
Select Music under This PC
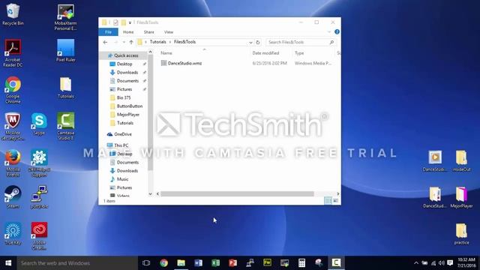click(119, 179)
